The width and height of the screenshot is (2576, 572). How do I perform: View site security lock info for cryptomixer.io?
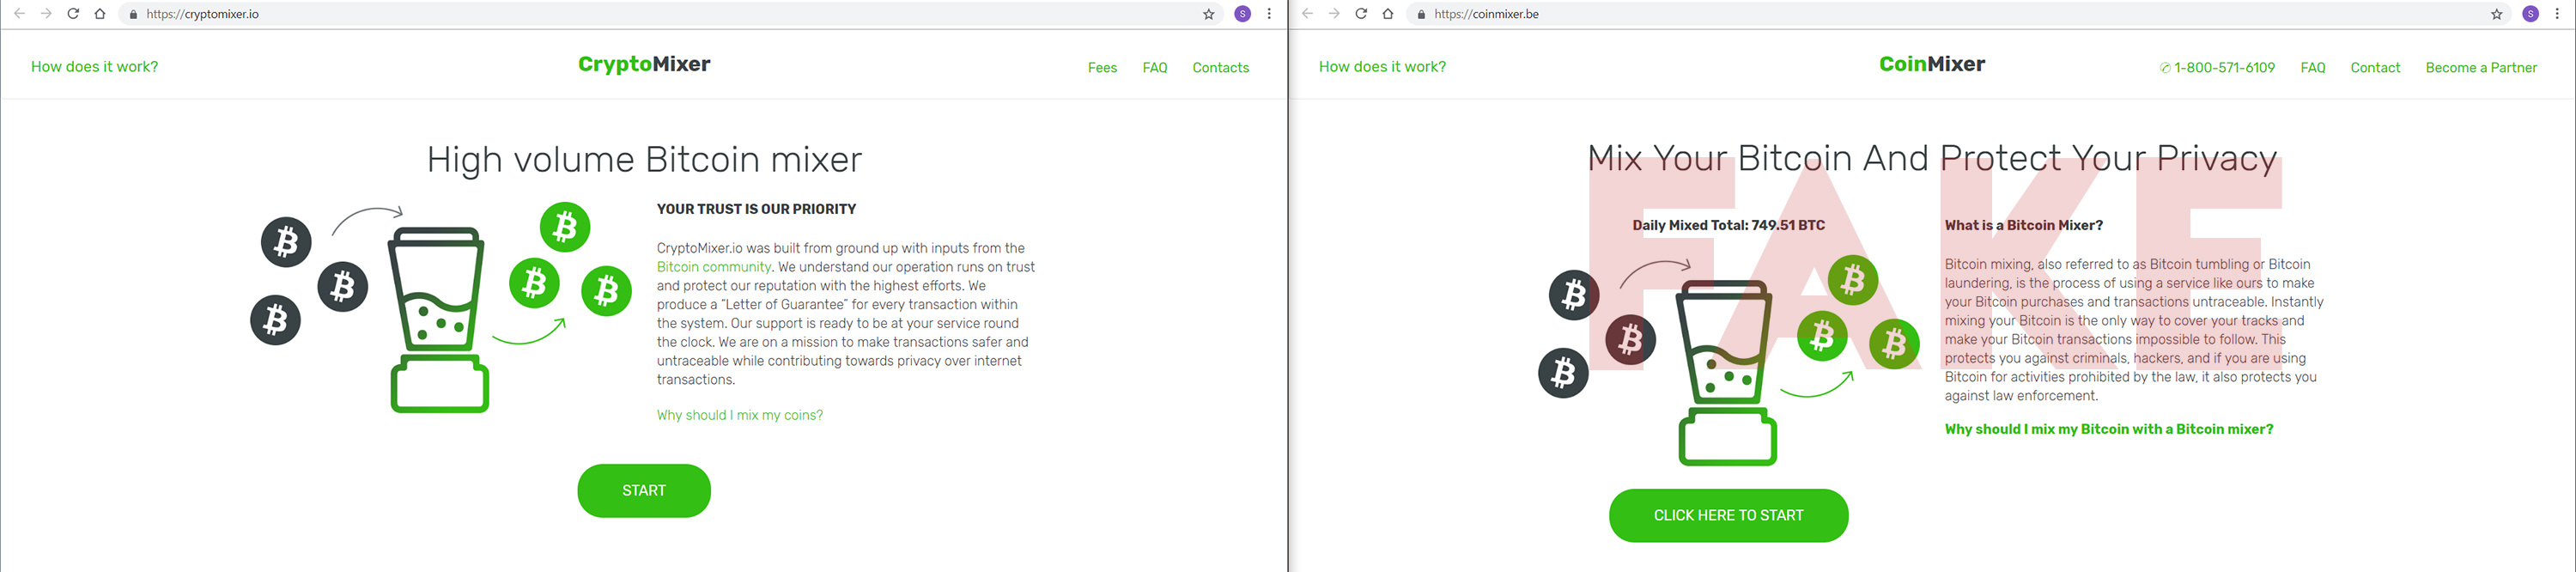(133, 14)
